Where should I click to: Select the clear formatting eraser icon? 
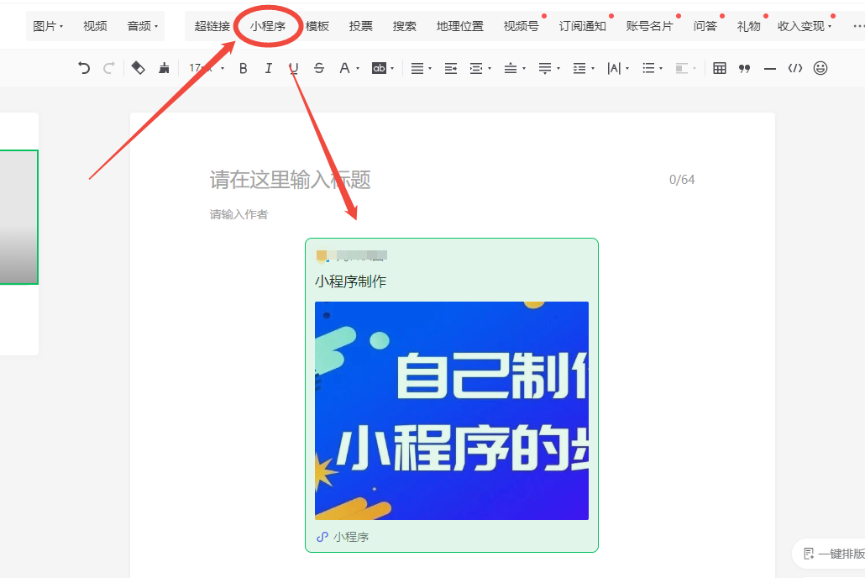138,68
